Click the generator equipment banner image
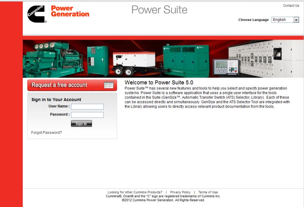 click(163, 59)
